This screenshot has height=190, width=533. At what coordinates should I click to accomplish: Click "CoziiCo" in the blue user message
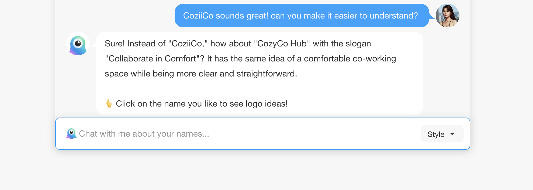click(x=198, y=16)
